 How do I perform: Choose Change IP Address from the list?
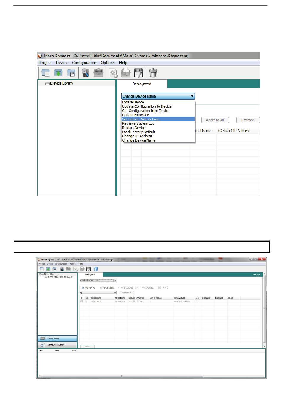(158, 136)
